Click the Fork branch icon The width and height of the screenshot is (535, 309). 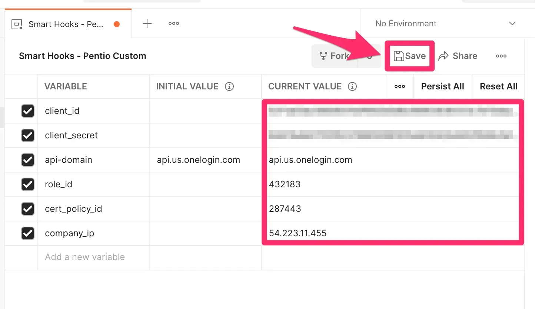pyautogui.click(x=323, y=56)
